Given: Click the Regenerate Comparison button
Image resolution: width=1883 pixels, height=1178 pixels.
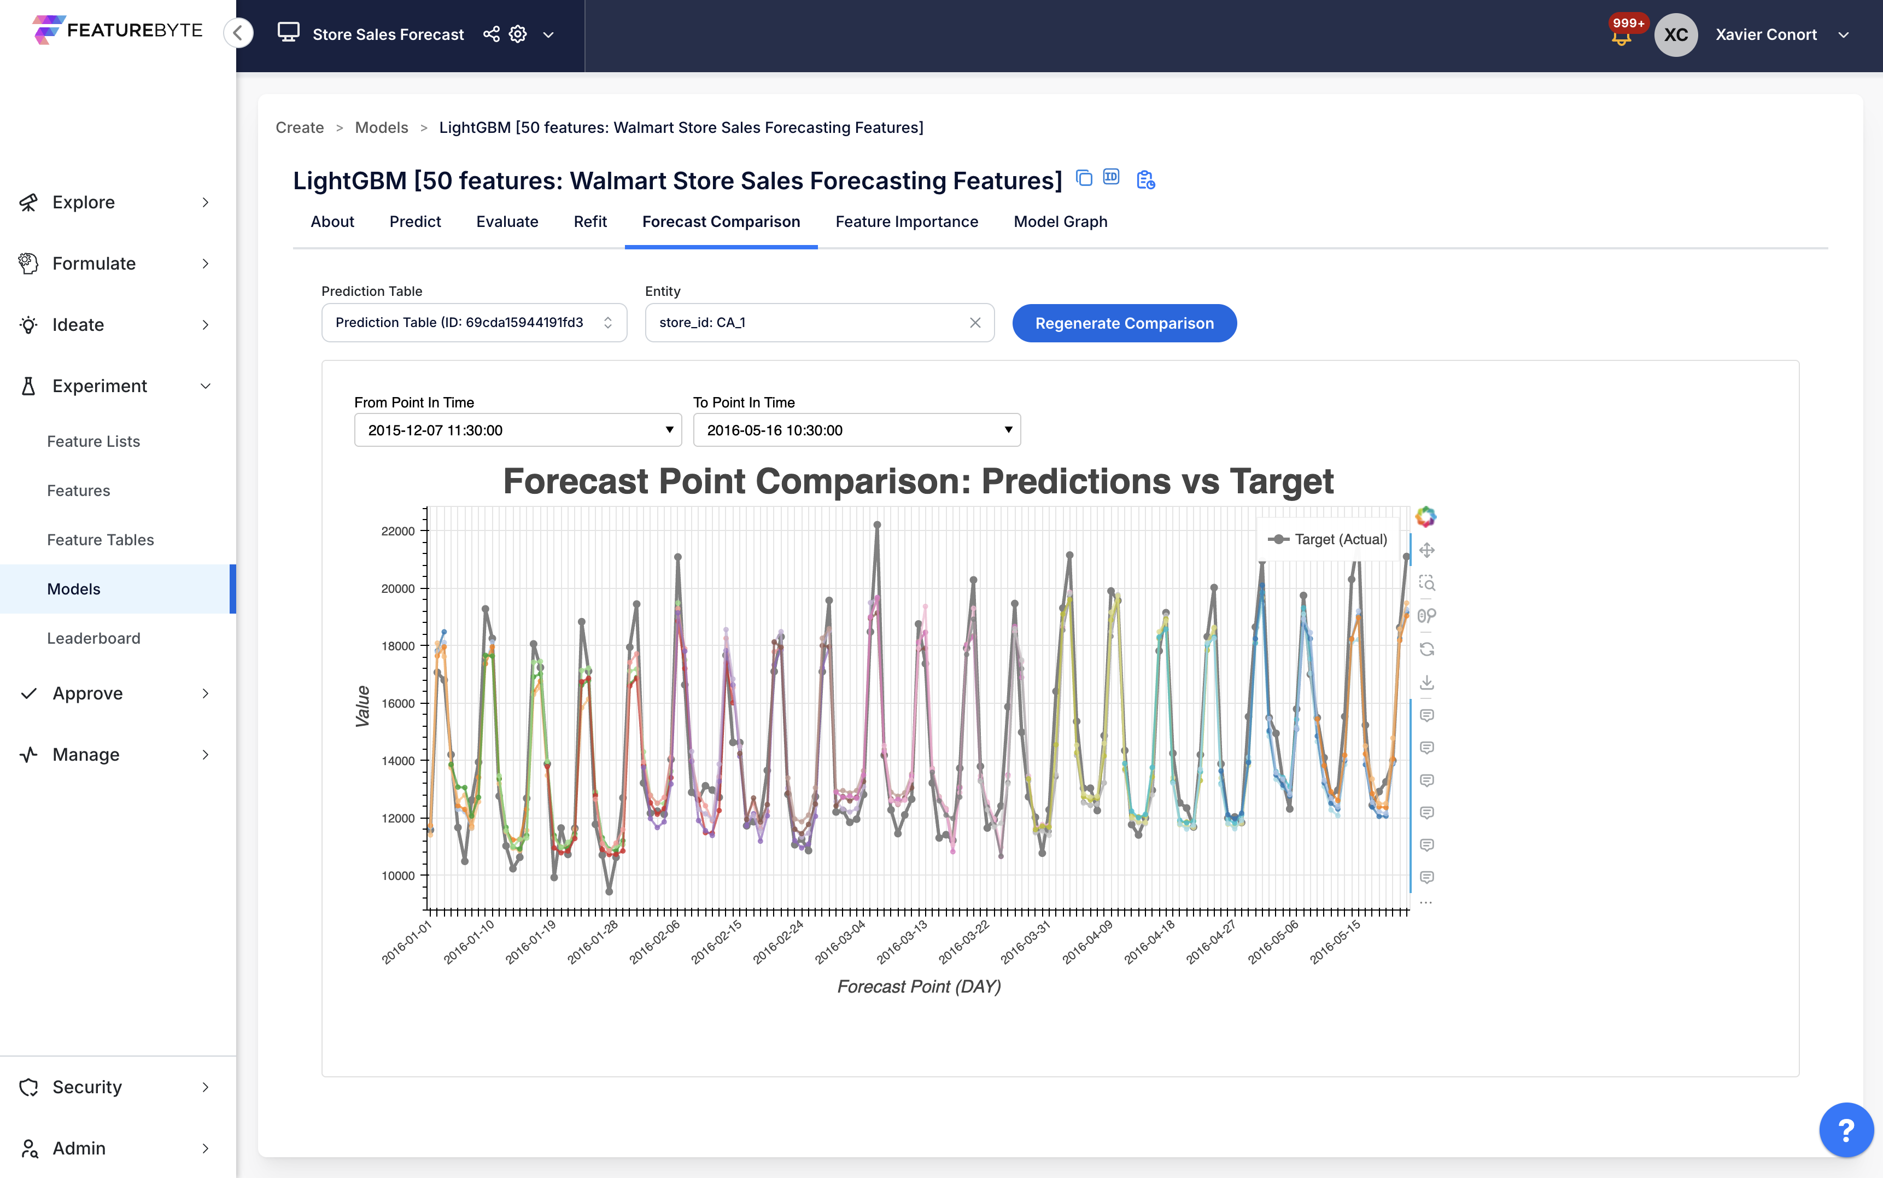Looking at the screenshot, I should [x=1124, y=323].
